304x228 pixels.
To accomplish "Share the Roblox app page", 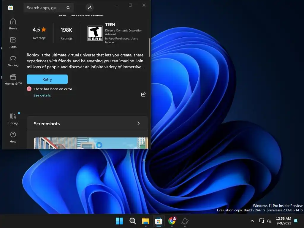I will pyautogui.click(x=143, y=94).
